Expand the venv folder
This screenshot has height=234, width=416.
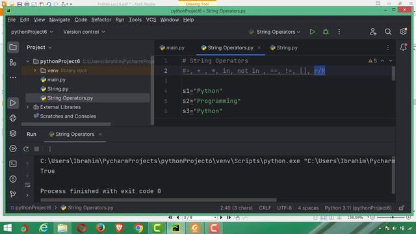(34, 71)
